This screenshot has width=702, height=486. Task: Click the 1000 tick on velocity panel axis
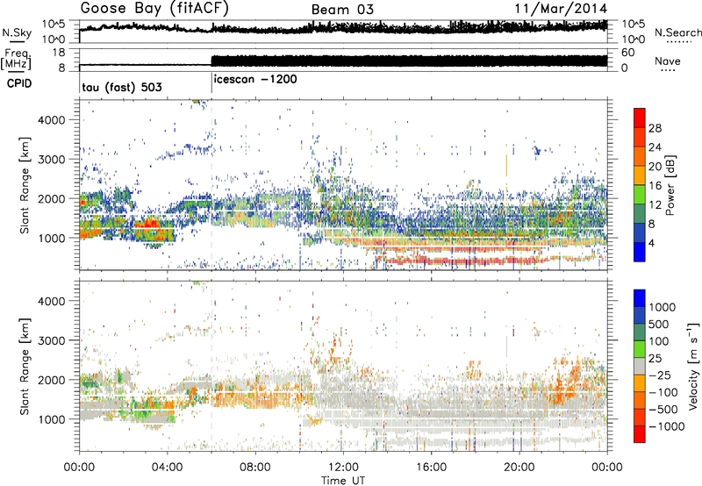52,419
